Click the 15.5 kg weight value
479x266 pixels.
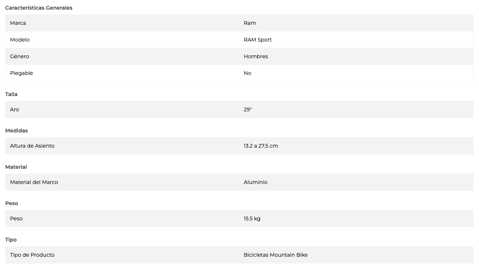point(252,219)
